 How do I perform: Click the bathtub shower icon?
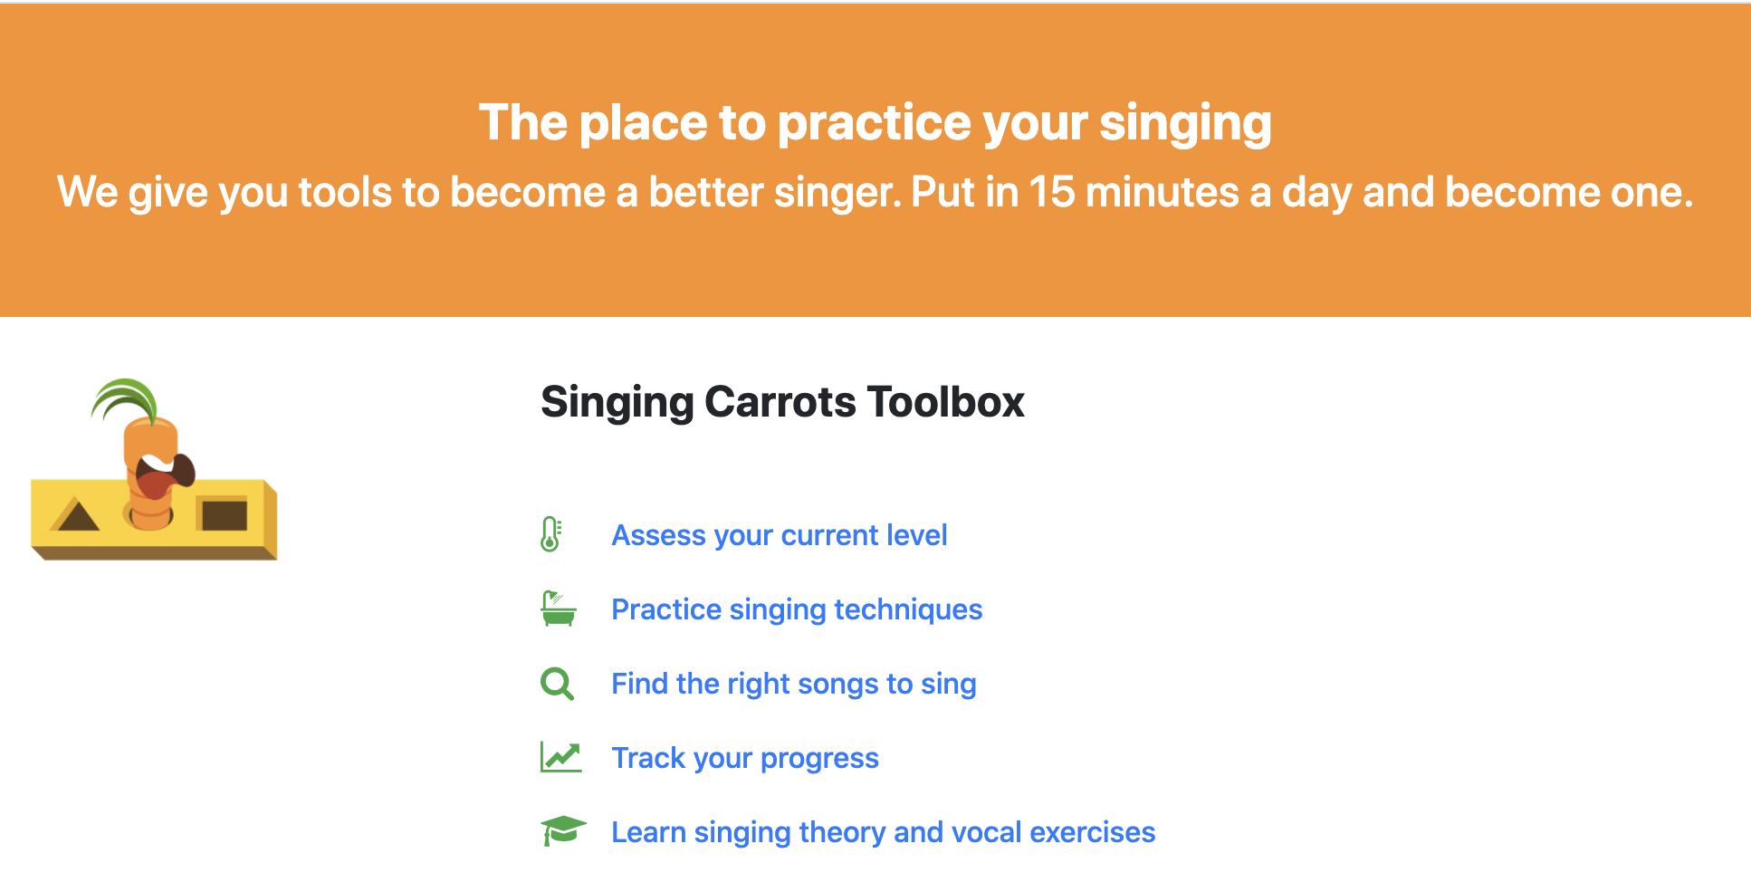[559, 609]
